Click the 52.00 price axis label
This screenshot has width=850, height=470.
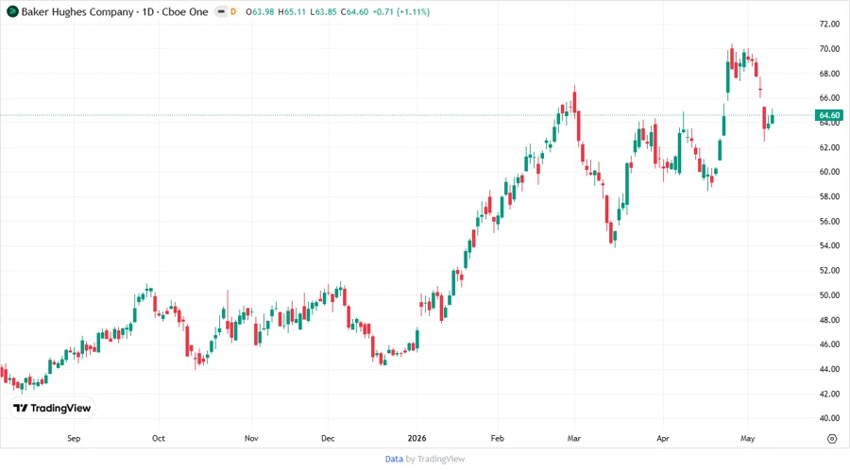pyautogui.click(x=829, y=270)
